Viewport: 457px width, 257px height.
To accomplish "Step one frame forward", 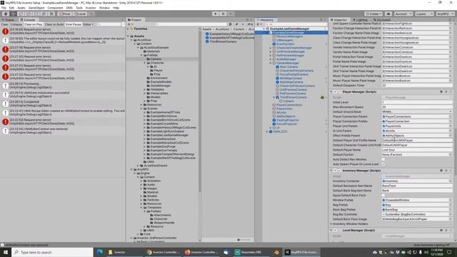I will [x=231, y=14].
